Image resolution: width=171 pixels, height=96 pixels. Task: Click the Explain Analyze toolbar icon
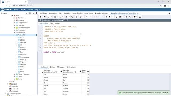pyautogui.click(x=120, y=17)
